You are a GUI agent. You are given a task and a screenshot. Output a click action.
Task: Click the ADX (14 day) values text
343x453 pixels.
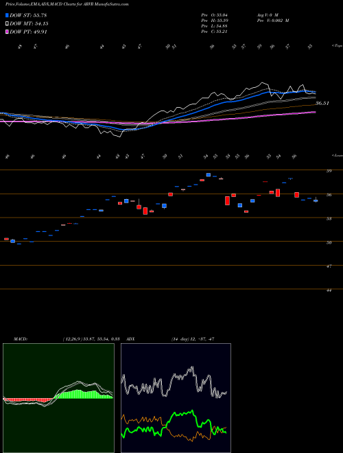(x=193, y=339)
